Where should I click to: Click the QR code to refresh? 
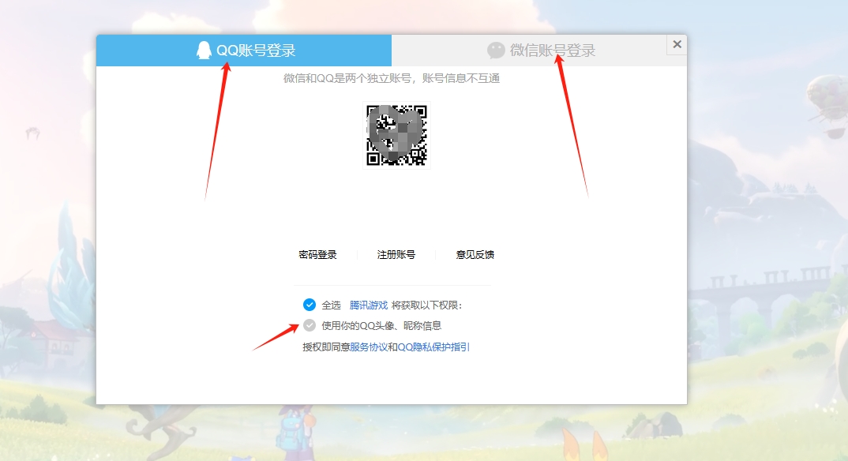(396, 135)
